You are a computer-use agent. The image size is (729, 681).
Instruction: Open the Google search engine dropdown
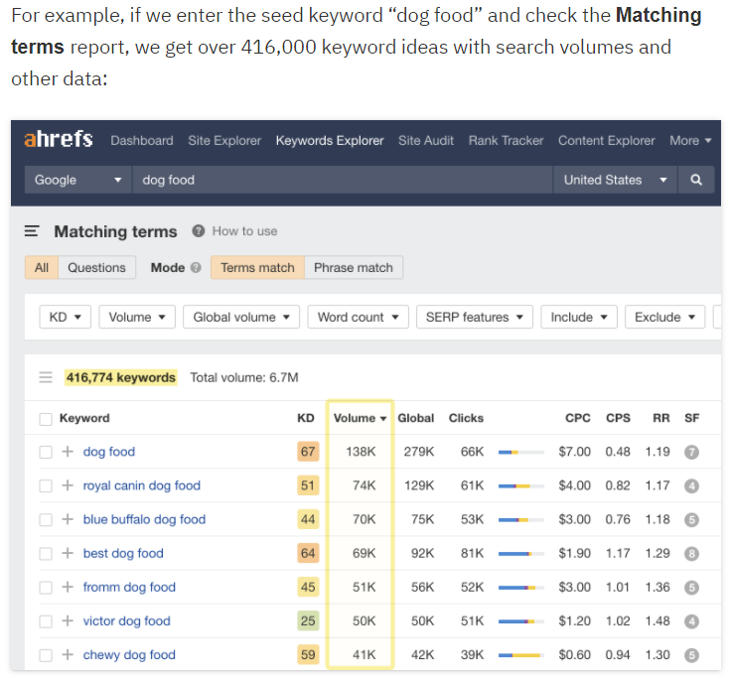point(78,180)
